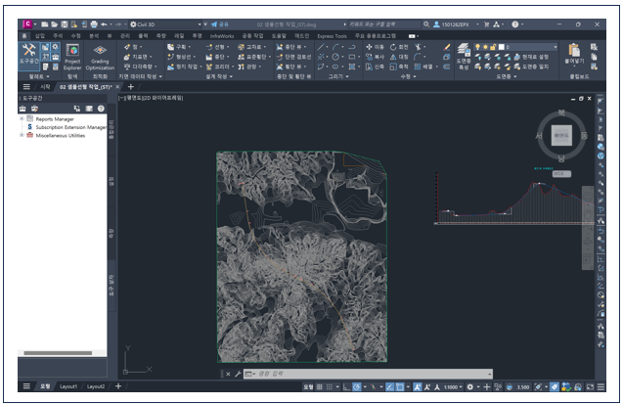
Task: Open the Toolspace (도구공간) ribbon button
Action: 29,53
